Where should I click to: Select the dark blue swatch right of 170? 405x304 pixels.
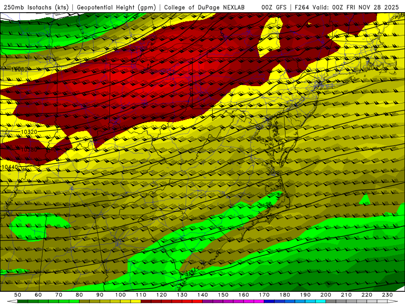(269, 301)
